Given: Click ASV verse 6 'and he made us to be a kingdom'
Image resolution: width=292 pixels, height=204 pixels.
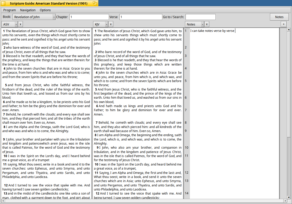Looking at the screenshot, I should (46, 106).
